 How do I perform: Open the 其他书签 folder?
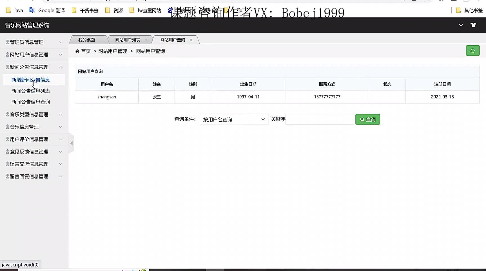pos(469,10)
